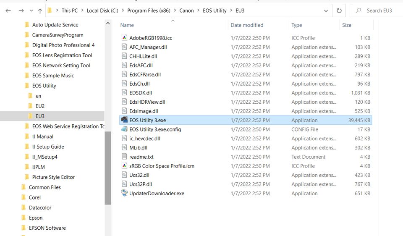Select the CHHLLite.dll file name

click(x=143, y=56)
